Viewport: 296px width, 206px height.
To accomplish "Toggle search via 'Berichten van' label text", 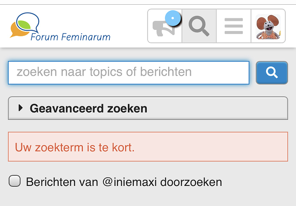I will 62,182.
